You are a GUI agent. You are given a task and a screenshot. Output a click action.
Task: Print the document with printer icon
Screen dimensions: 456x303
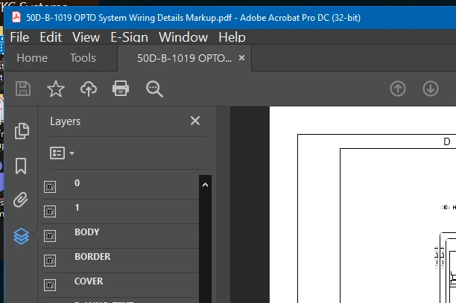121,89
